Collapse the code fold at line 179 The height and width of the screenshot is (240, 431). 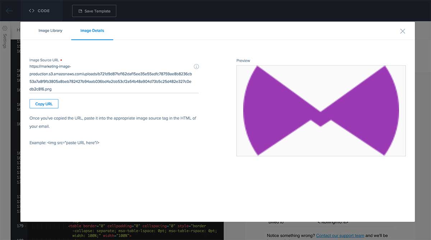click(x=25, y=226)
